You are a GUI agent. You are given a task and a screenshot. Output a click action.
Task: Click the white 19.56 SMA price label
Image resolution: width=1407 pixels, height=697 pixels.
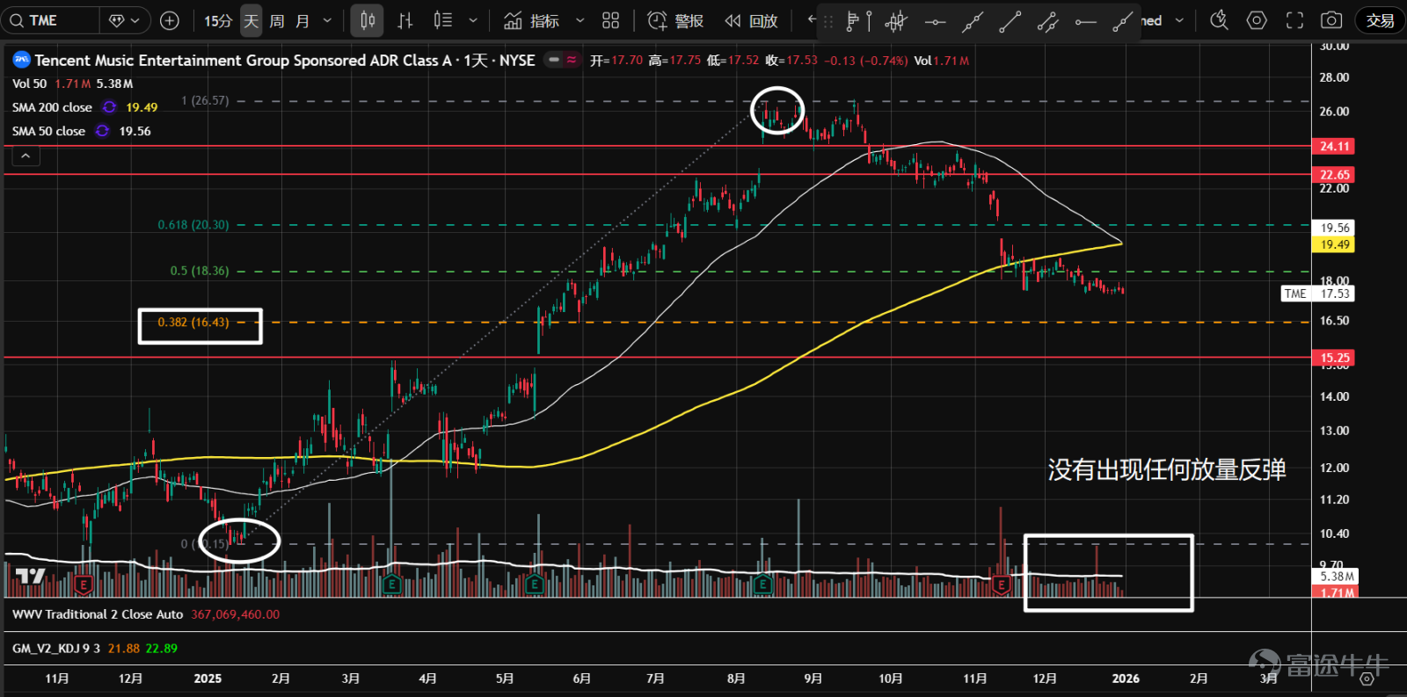pyautogui.click(x=1333, y=228)
